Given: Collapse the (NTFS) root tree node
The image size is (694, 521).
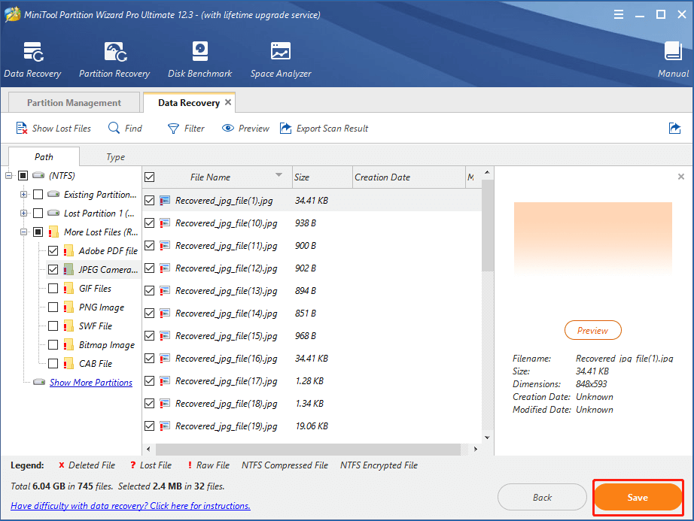Looking at the screenshot, I should 9,175.
